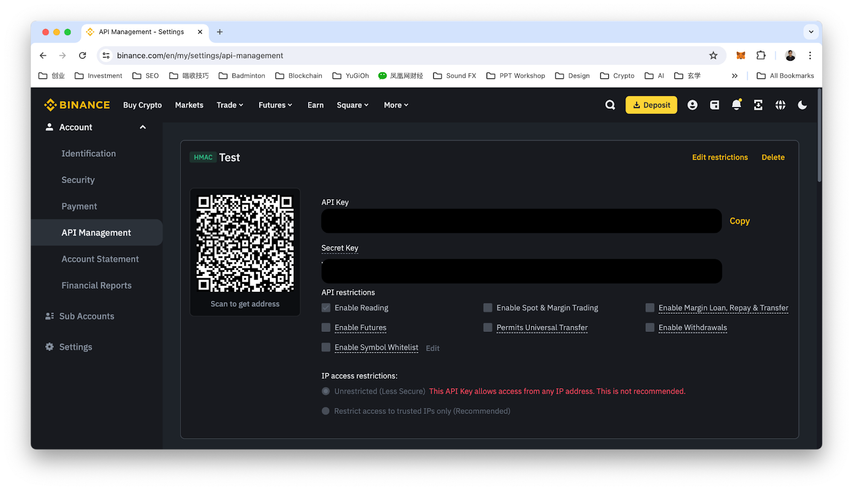Check Permits Universal Transfer

[487, 328]
